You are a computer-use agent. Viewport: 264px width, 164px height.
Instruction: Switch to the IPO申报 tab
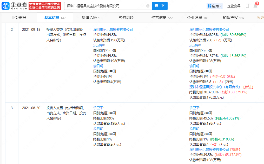tap(19, 18)
